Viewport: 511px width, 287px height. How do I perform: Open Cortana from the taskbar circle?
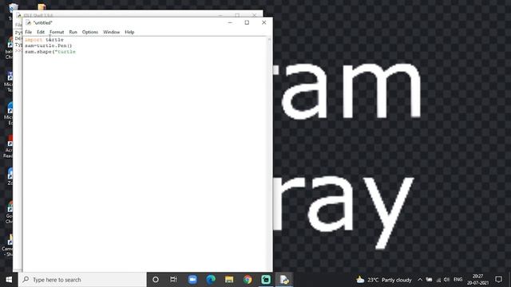point(156,280)
